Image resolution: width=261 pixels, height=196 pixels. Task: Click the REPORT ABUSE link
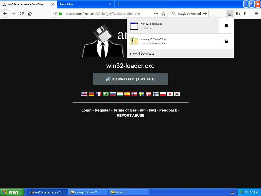point(130,115)
